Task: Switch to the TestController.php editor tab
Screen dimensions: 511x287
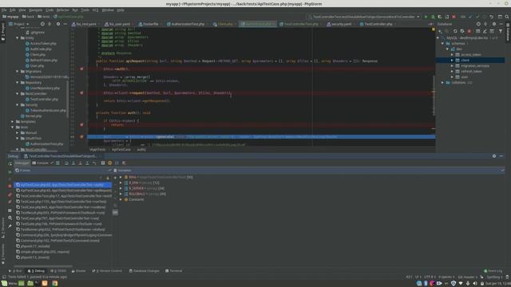Action: coord(378,24)
